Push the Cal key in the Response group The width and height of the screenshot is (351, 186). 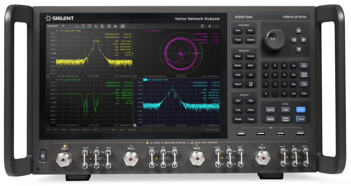[x=250, y=75]
